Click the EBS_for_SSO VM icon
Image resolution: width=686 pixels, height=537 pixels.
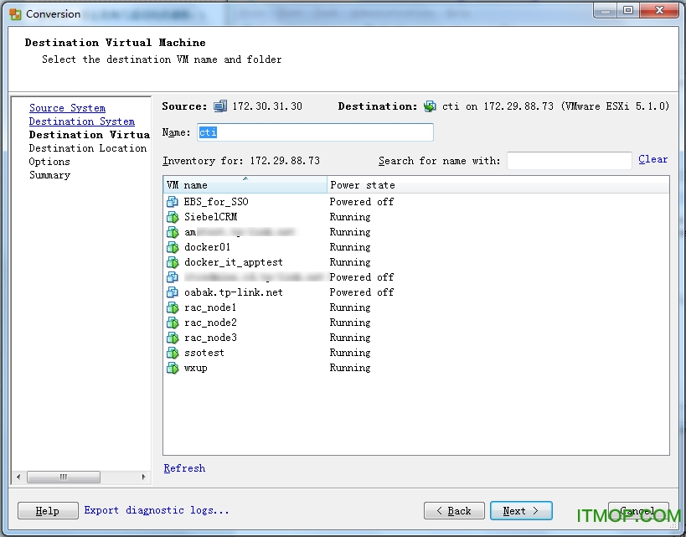click(x=173, y=202)
